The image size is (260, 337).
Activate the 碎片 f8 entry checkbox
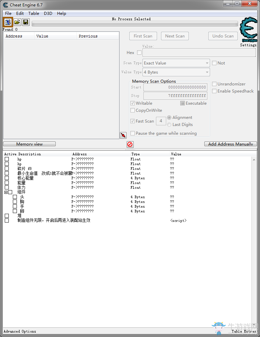[x=7, y=168]
